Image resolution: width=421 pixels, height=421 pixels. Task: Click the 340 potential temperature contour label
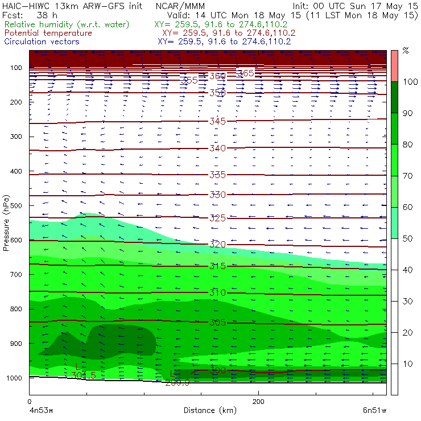217,148
